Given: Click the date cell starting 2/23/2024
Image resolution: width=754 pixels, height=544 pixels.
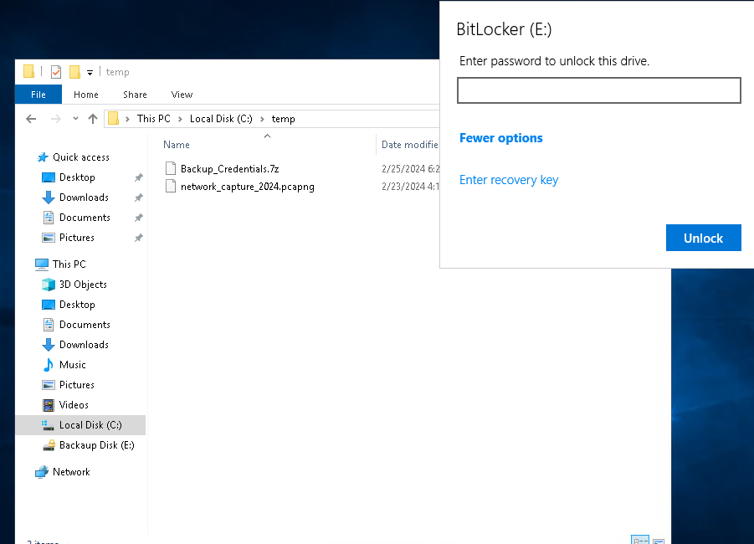Looking at the screenshot, I should (411, 187).
